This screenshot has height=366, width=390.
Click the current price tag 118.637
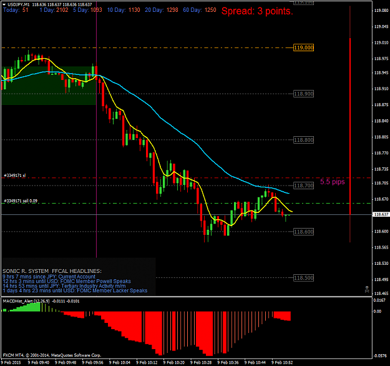tap(381, 214)
